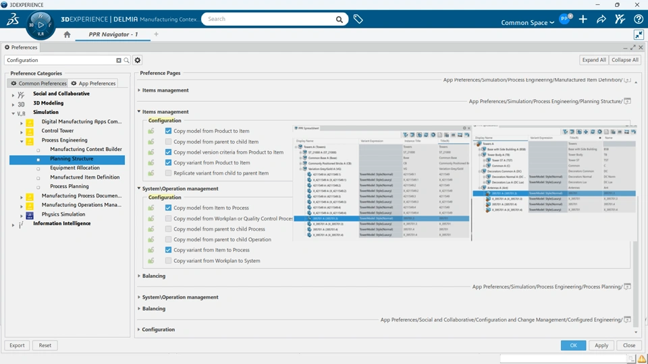Check Copy model from parent to child Operation

(x=168, y=239)
